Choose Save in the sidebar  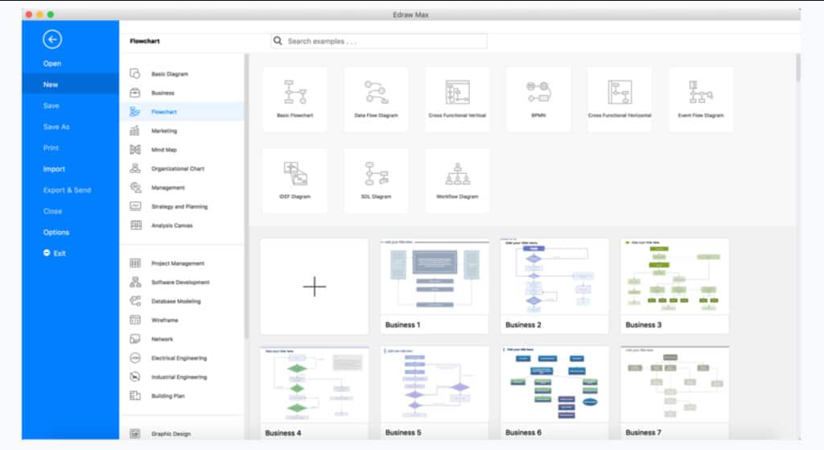click(x=51, y=105)
